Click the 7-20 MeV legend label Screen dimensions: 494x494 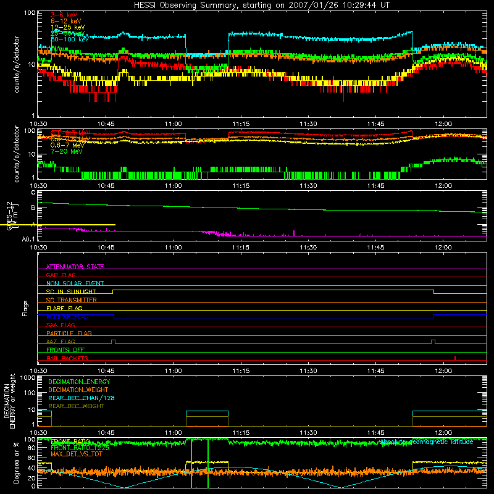[66, 151]
